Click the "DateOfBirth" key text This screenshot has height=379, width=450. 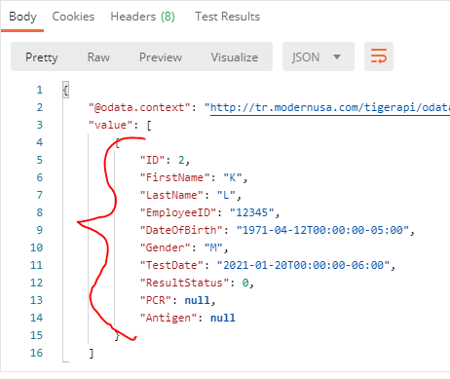[181, 230]
